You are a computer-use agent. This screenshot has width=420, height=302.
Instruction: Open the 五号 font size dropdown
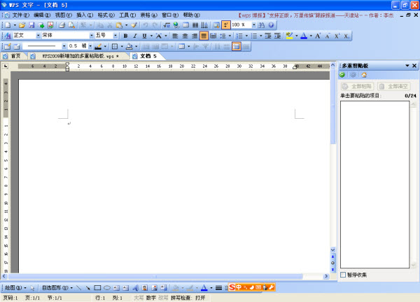click(x=115, y=35)
